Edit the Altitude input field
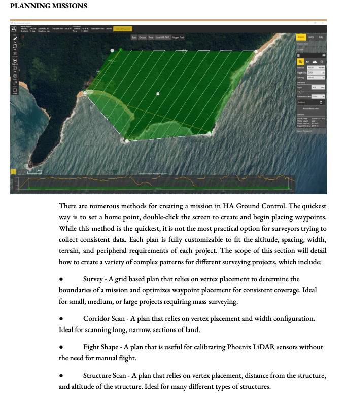346x403 pixels. (x=316, y=67)
